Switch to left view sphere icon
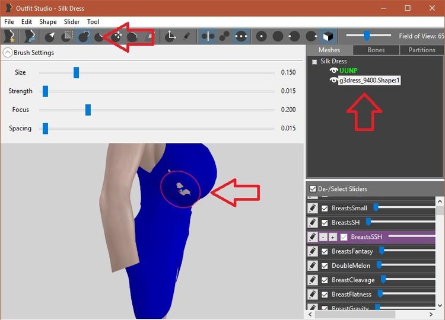 (294, 36)
